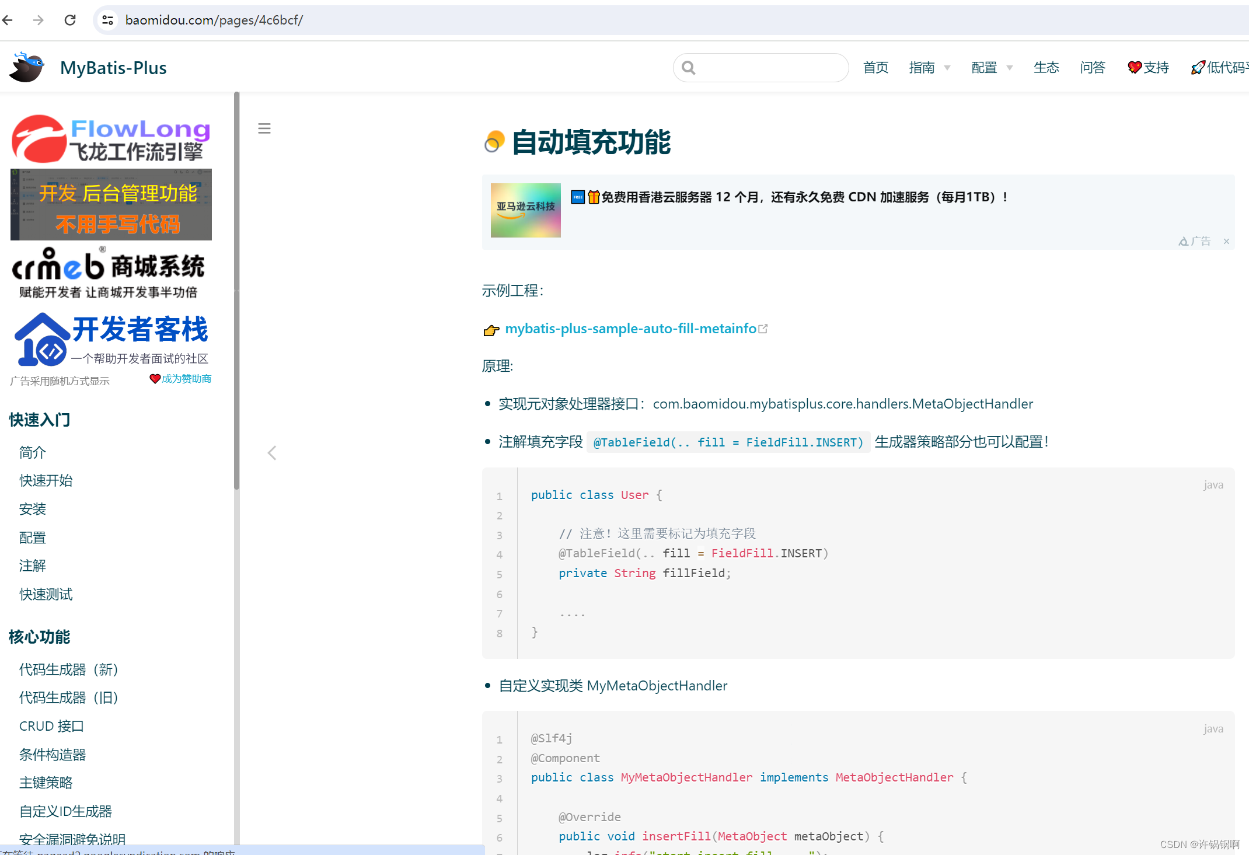Open 安装 in the sidebar
Viewport: 1249px width, 855px height.
coord(33,509)
